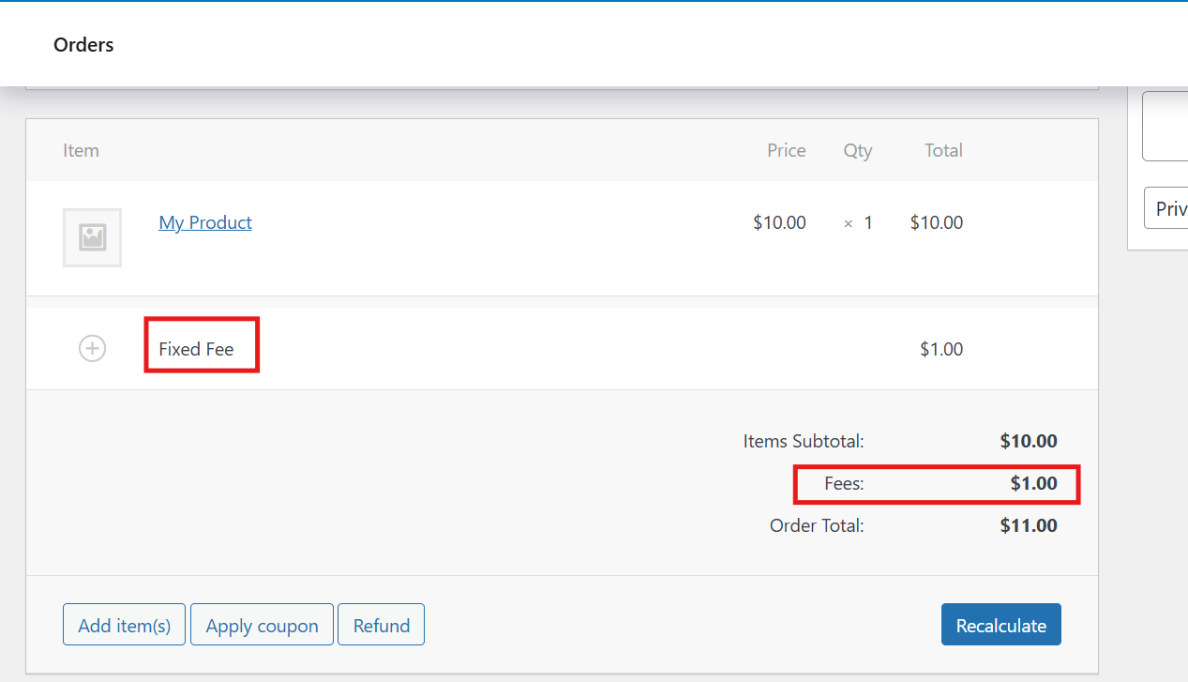Screen dimensions: 1188x682
Task: Click the Price column header
Action: coord(786,149)
